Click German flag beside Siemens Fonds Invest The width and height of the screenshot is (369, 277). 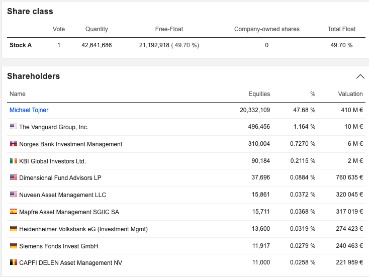(14, 246)
